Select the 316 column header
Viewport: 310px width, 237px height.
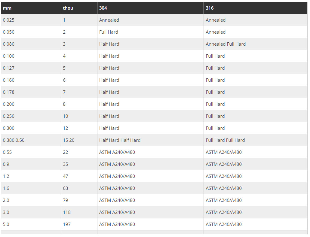[210, 8]
